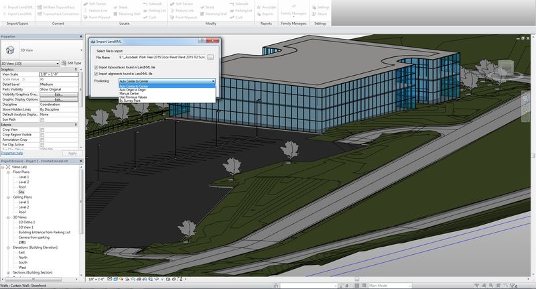Enable the Sun Path checkbox

tap(42, 119)
